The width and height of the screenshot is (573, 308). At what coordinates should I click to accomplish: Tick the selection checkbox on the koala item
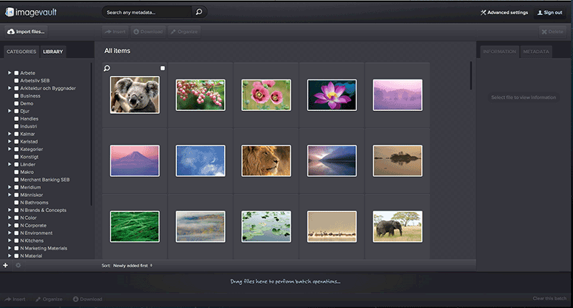click(x=163, y=69)
